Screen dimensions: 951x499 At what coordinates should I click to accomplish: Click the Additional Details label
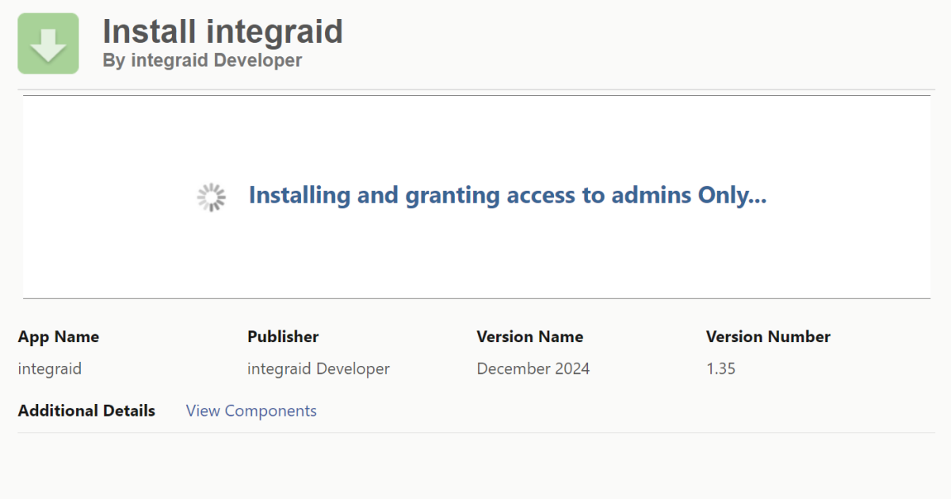[86, 410]
